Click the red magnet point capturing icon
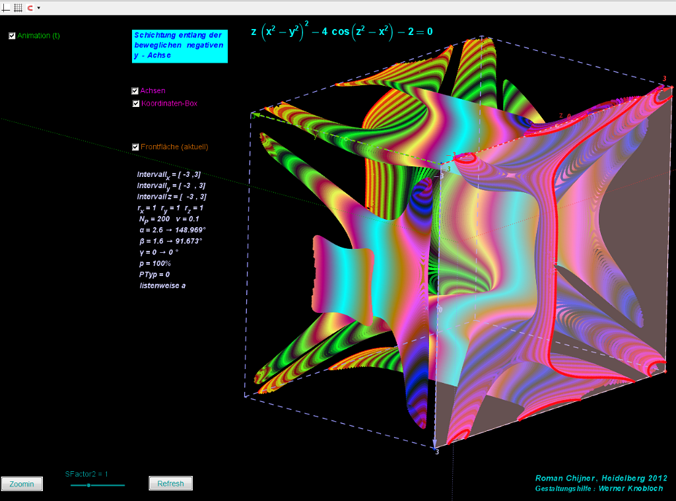The height and width of the screenshot is (501, 676). coord(30,7)
